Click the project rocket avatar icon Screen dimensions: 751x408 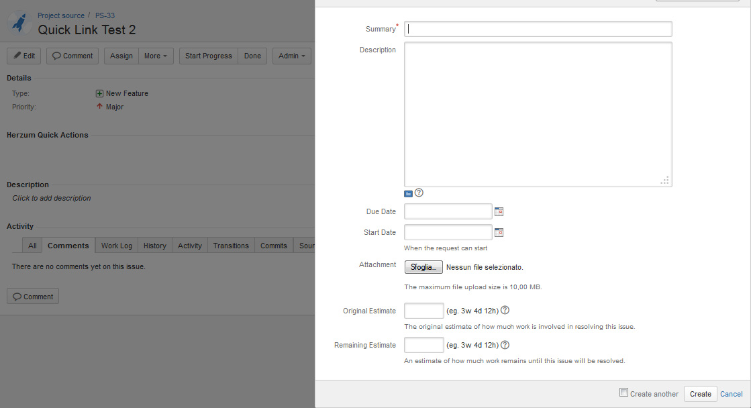[x=19, y=23]
